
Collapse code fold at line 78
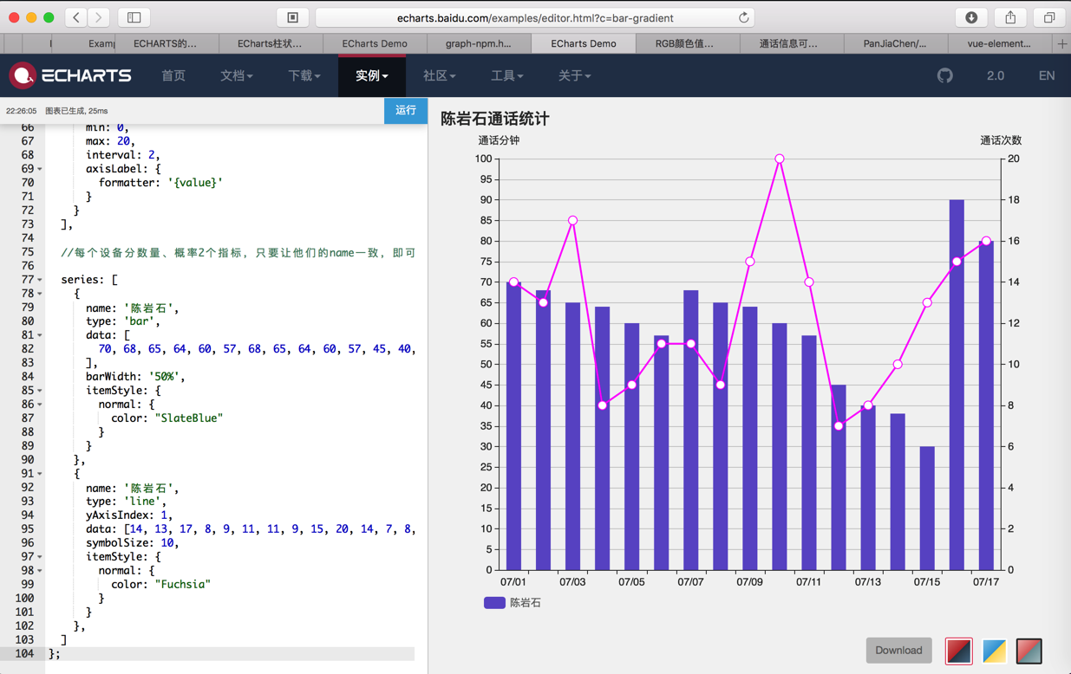click(40, 294)
